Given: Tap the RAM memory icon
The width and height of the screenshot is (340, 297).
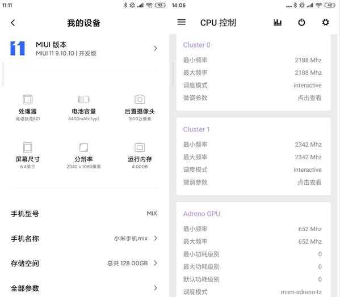Looking at the screenshot, I should (x=140, y=147).
